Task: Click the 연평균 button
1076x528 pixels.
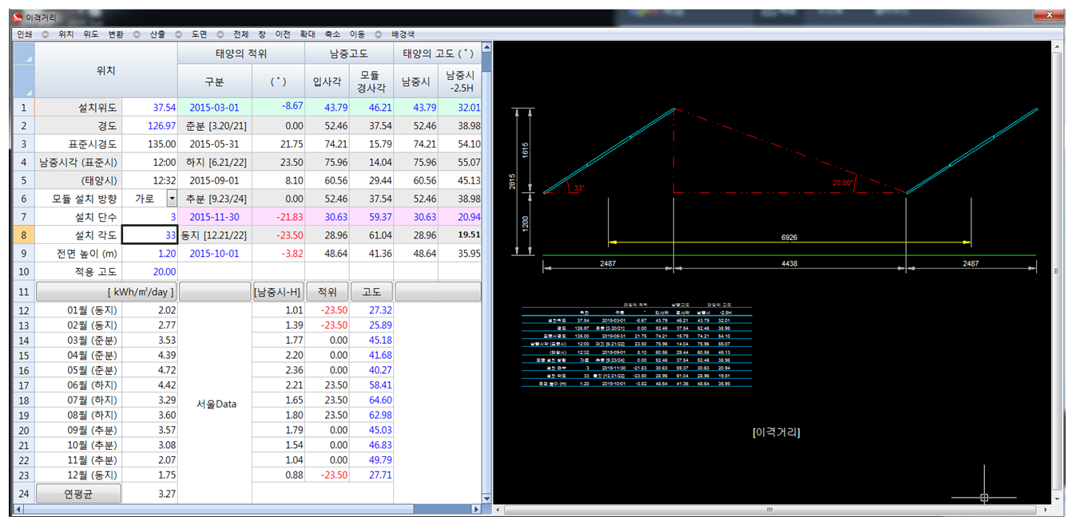Action: [x=78, y=494]
